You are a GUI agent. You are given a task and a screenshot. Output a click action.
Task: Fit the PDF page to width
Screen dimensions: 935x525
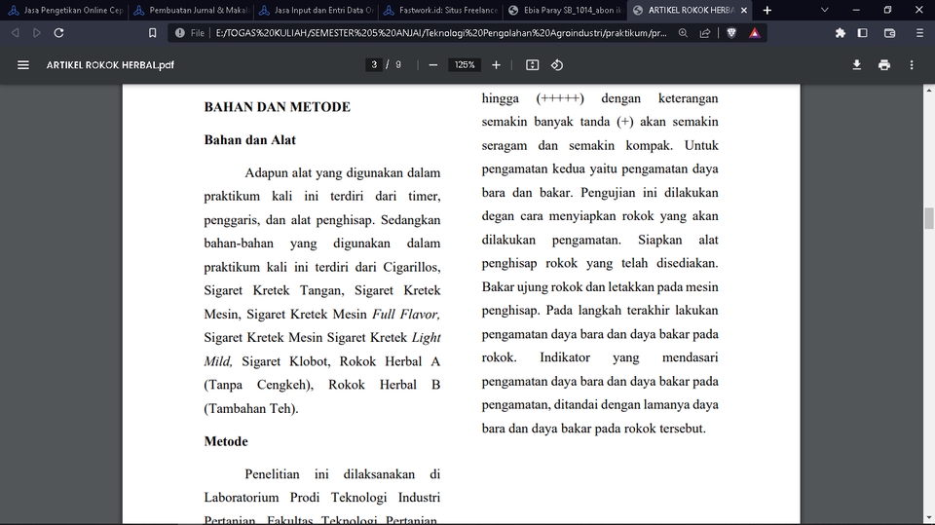click(533, 65)
